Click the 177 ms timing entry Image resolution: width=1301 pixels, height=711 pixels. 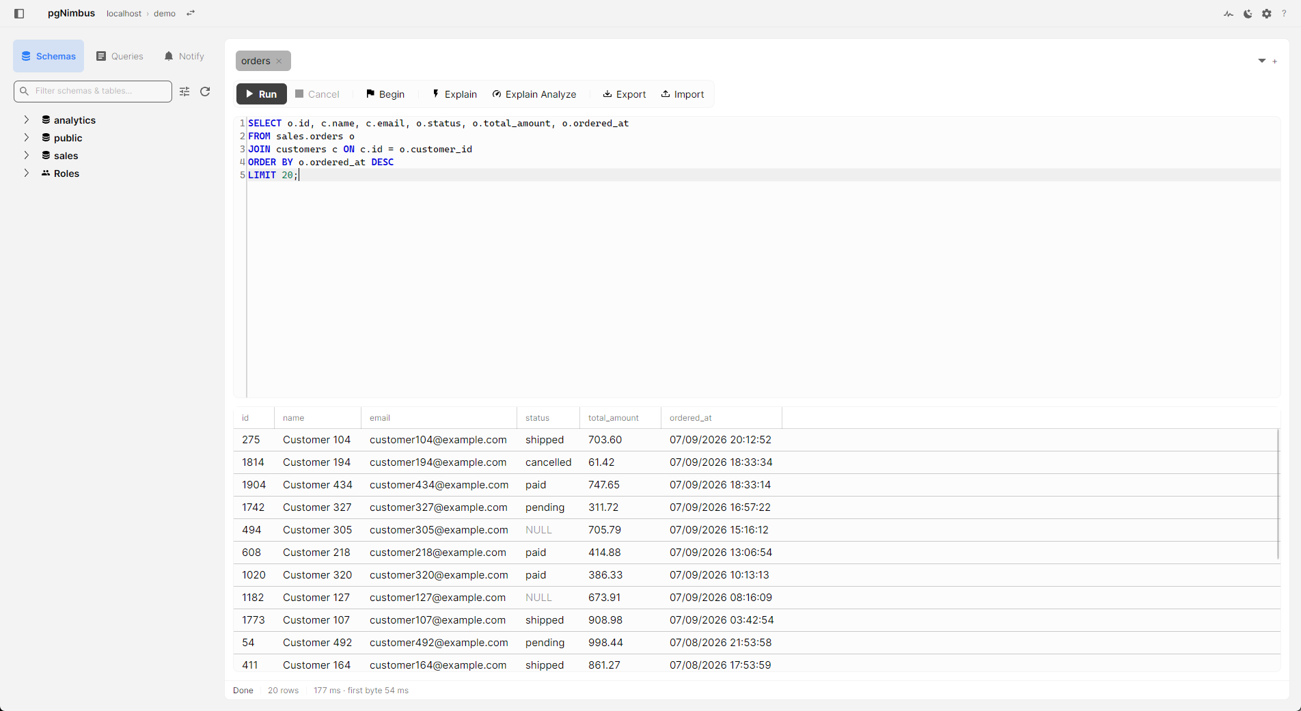pyautogui.click(x=361, y=691)
